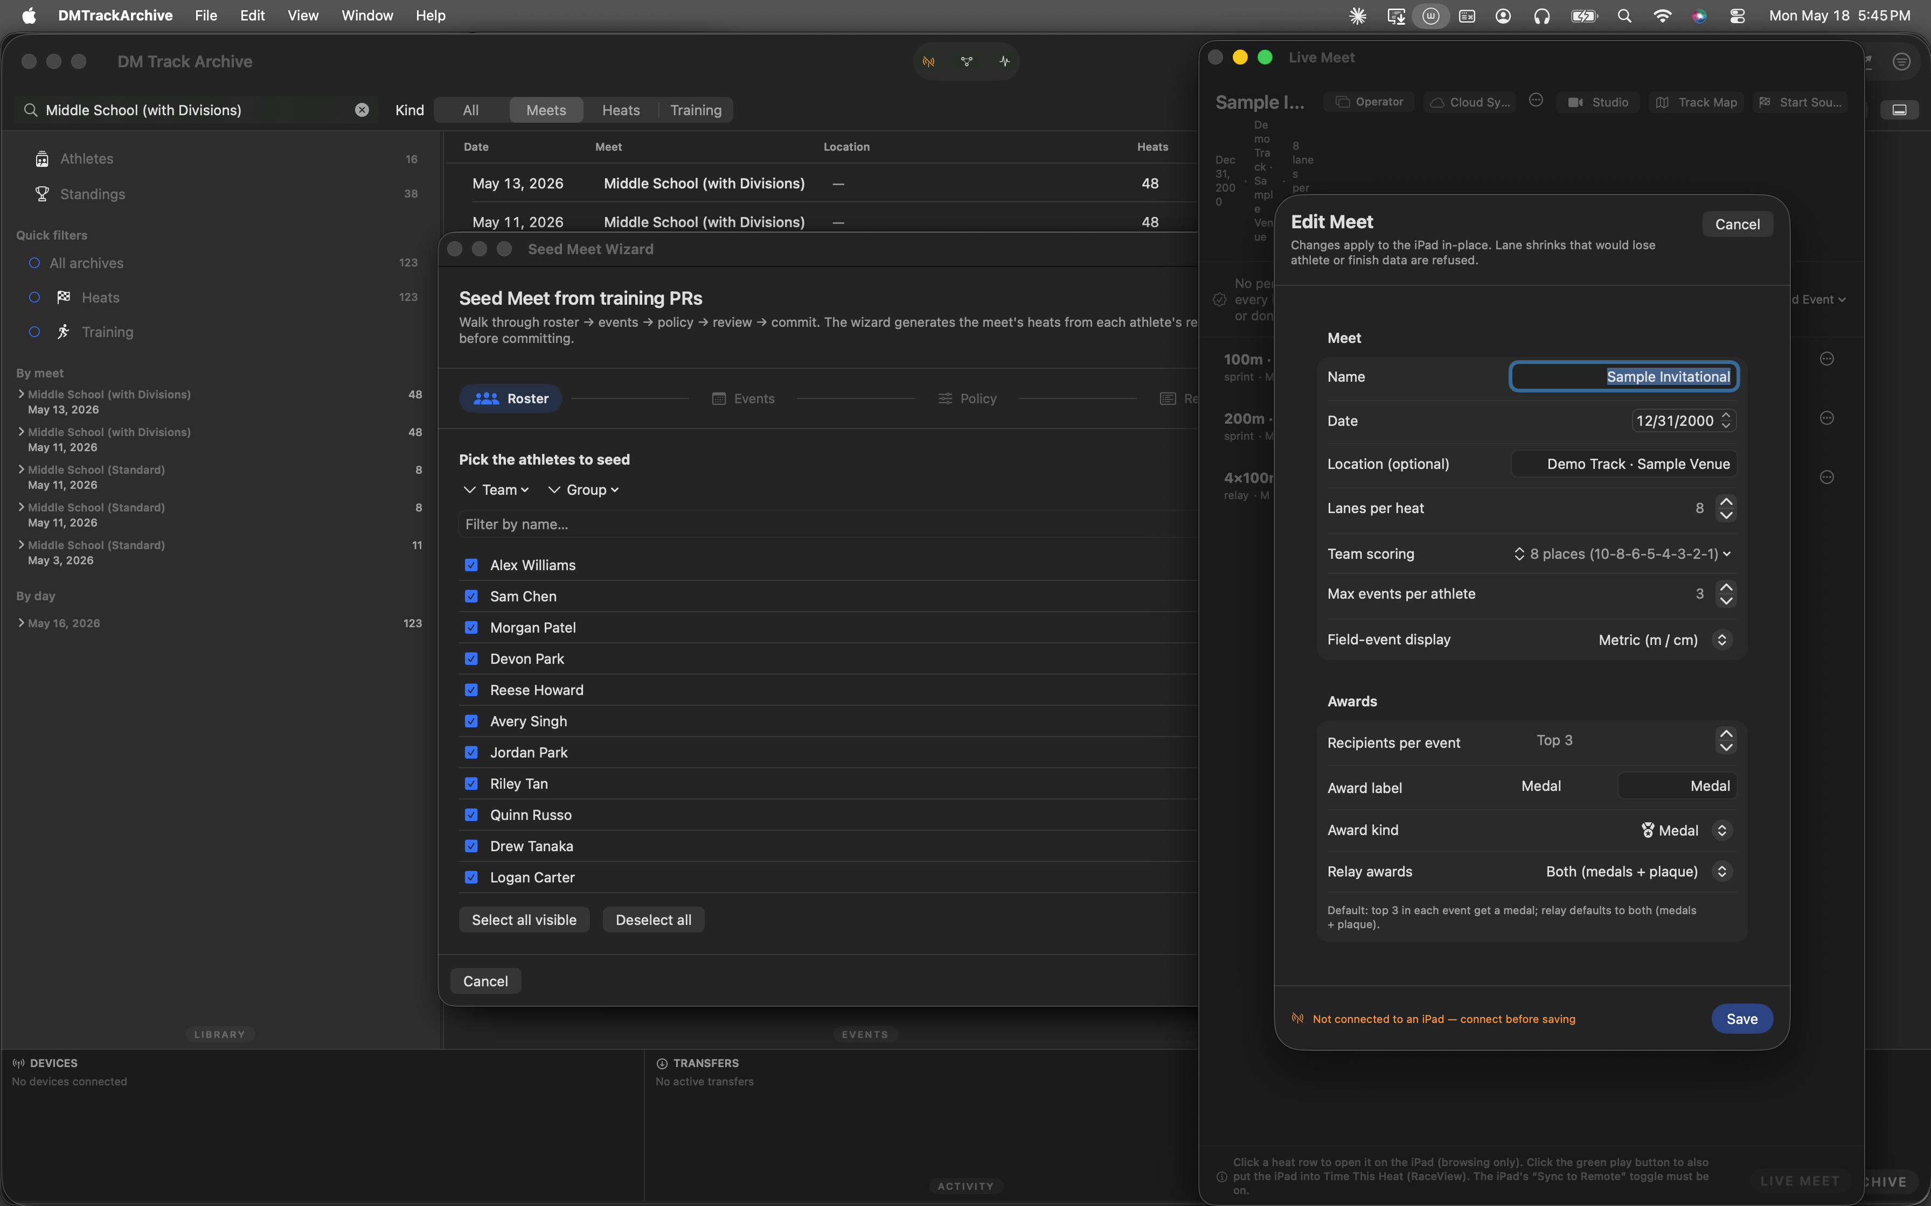Expand the May 16, 2026 day group
Screen dimensions: 1931x1206
[21, 623]
